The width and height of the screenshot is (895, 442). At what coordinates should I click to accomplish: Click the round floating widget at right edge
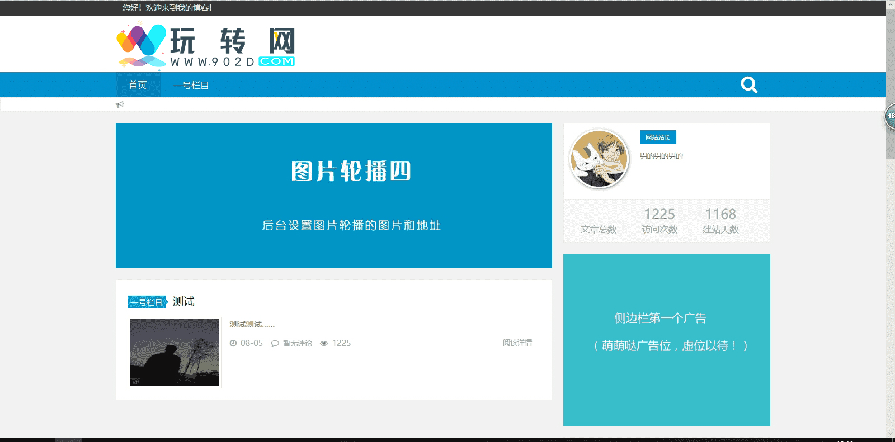[x=890, y=116]
